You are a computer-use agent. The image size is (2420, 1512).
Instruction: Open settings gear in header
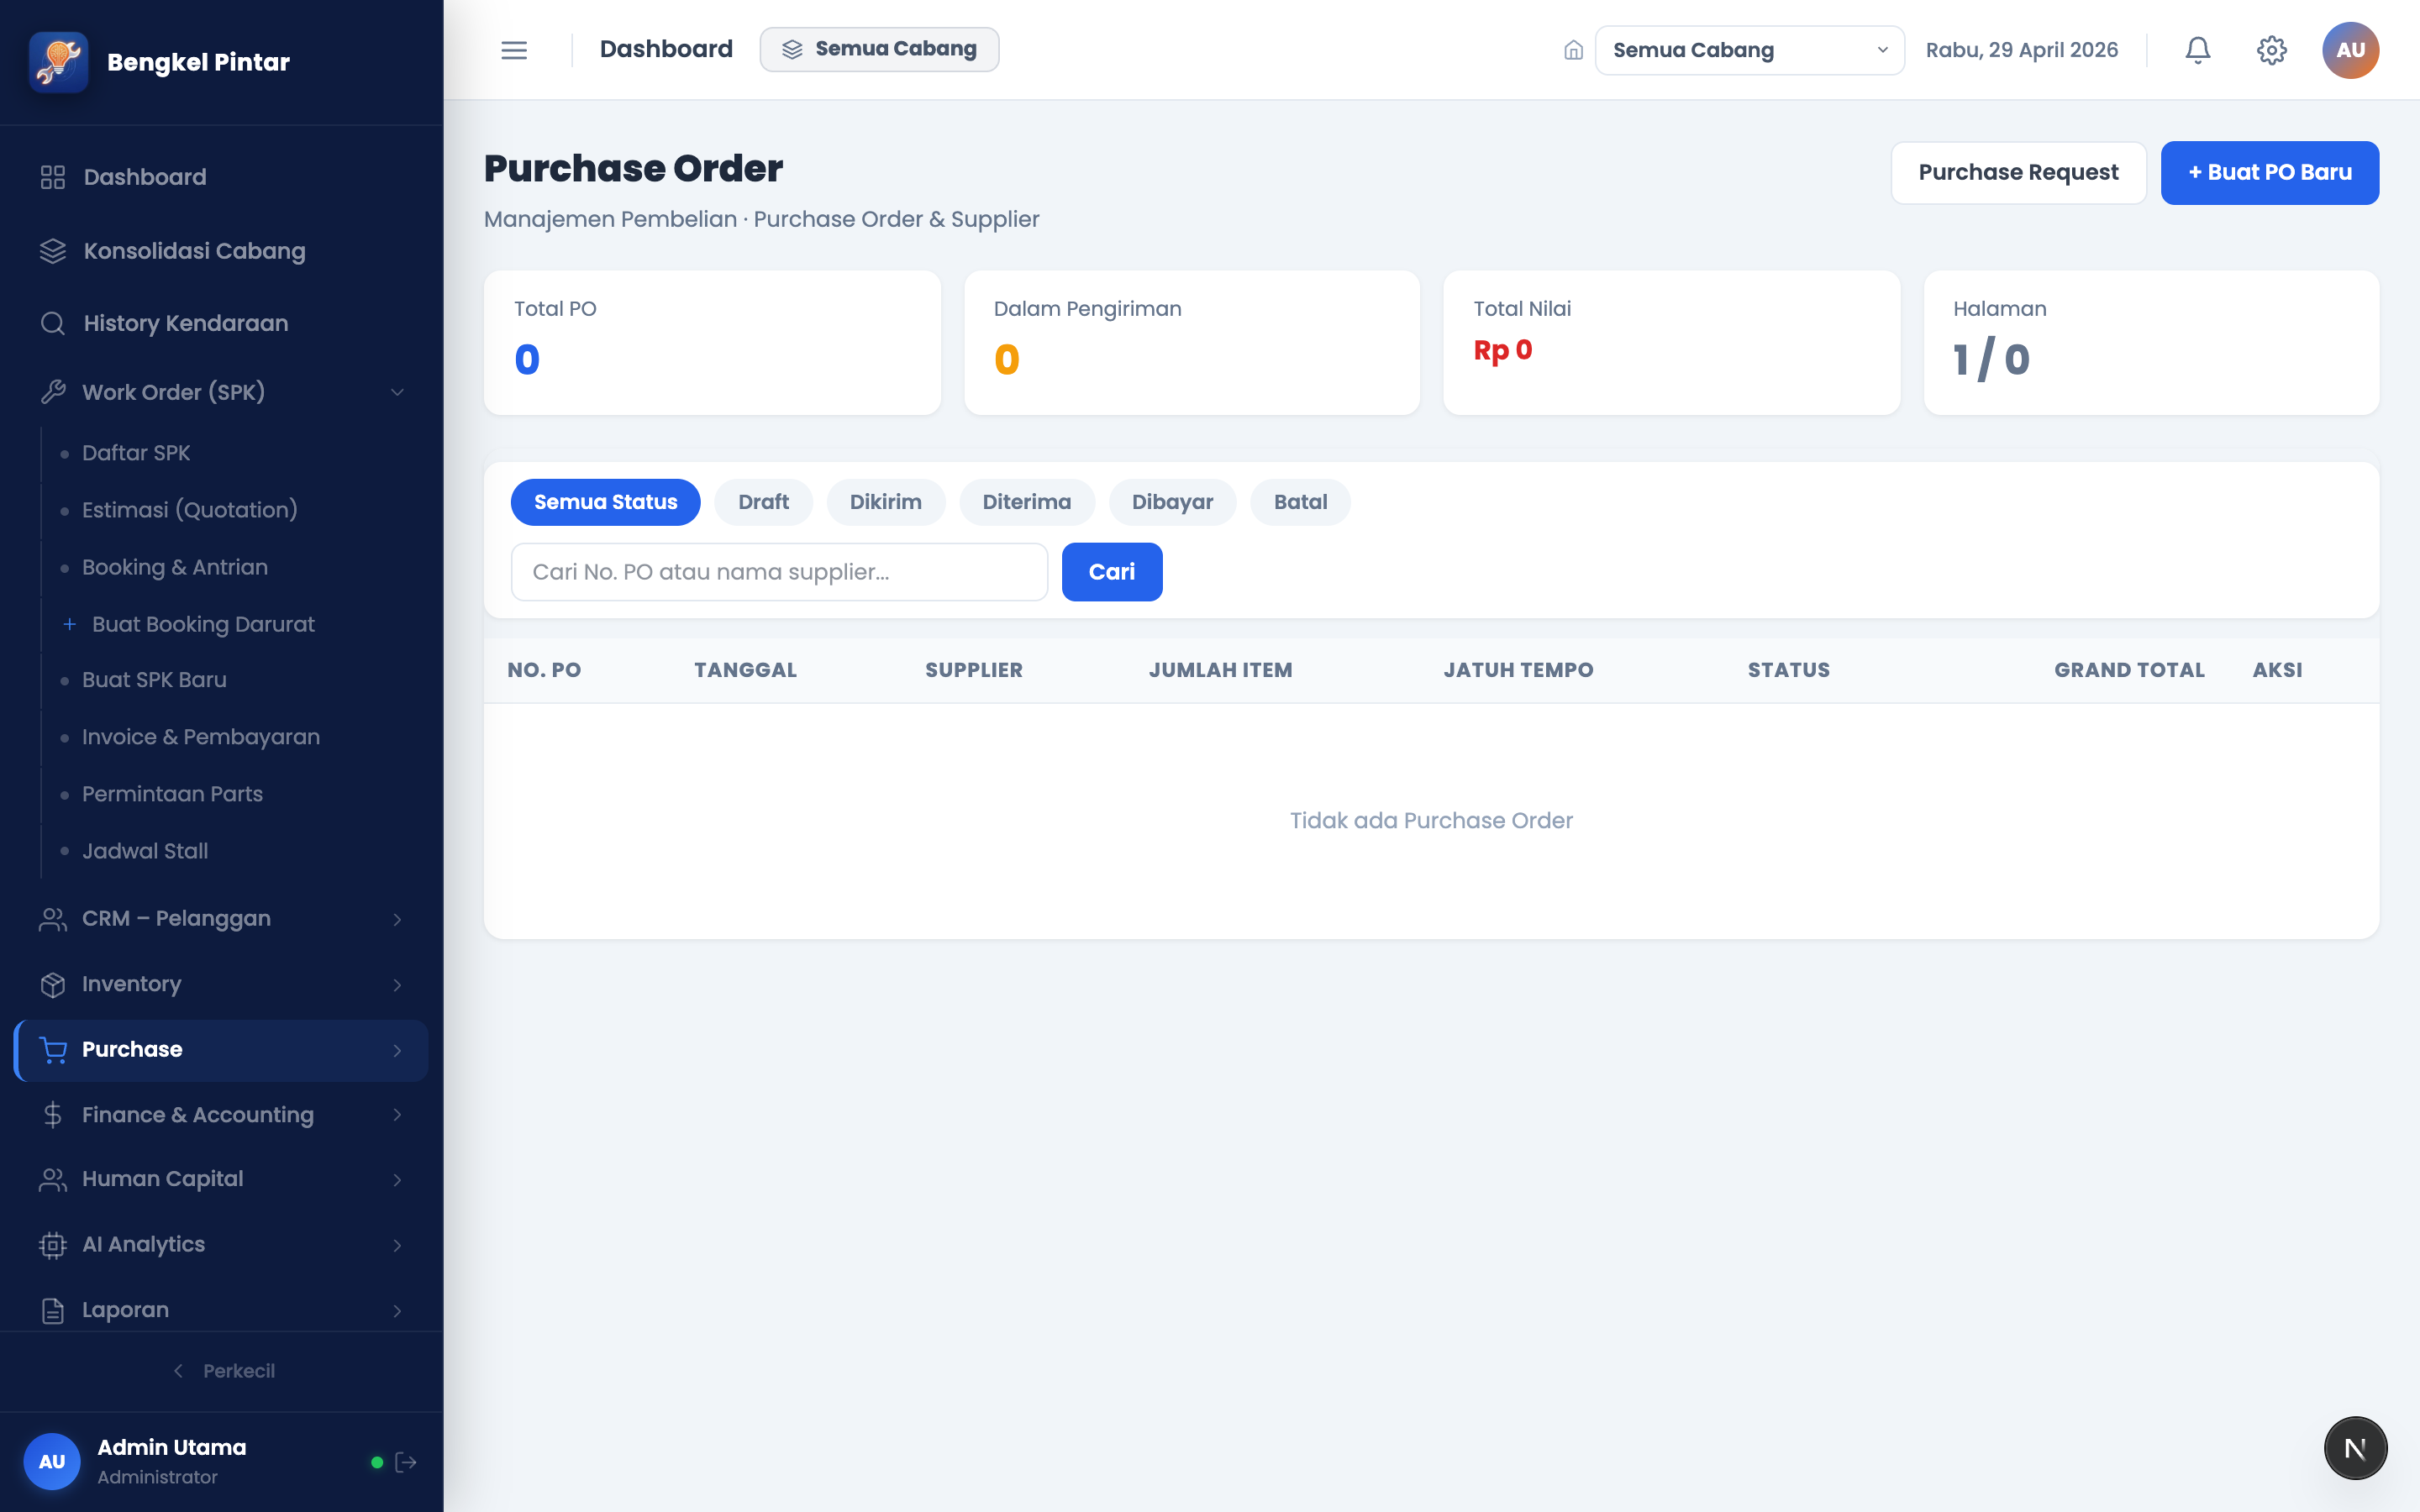[x=2271, y=50]
